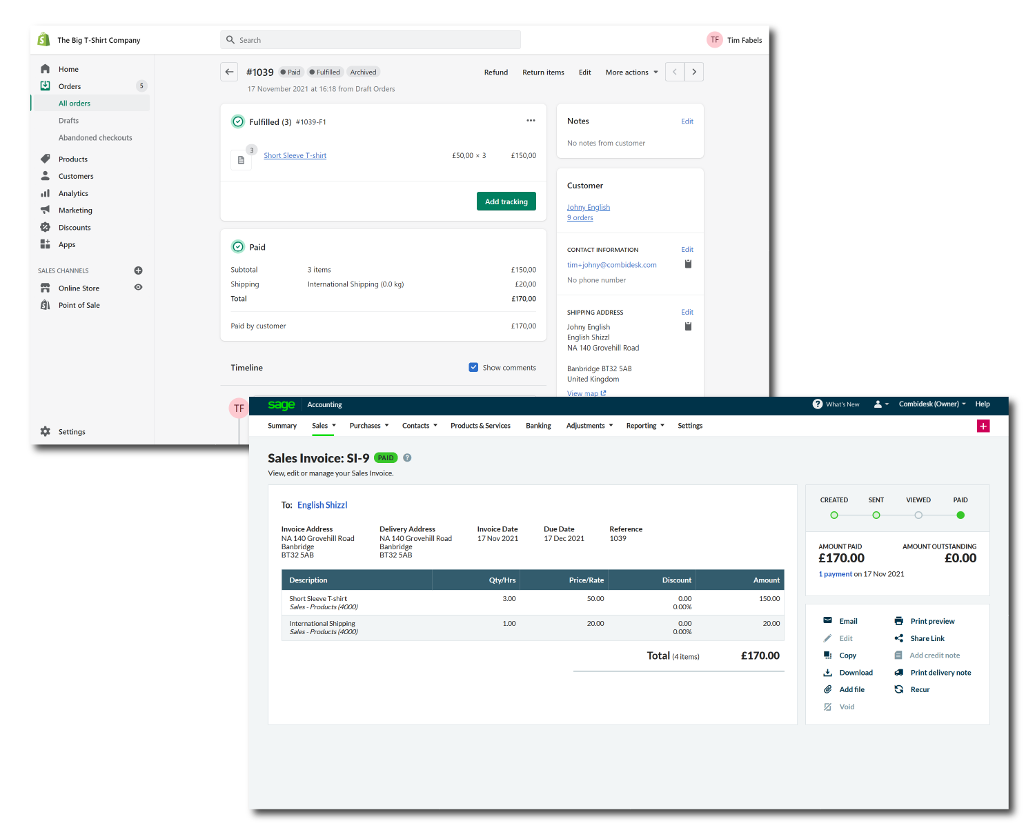Select the Print delivery note icon
This screenshot has height=828, width=1035.
coord(899,672)
